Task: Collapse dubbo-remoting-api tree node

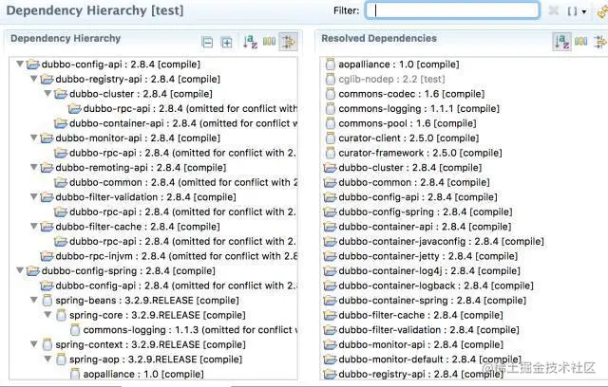Action: click(34, 167)
